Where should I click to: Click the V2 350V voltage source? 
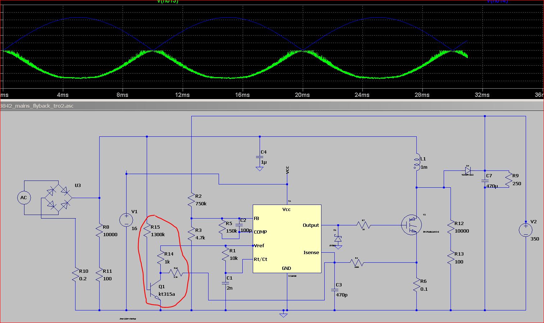pyautogui.click(x=526, y=230)
